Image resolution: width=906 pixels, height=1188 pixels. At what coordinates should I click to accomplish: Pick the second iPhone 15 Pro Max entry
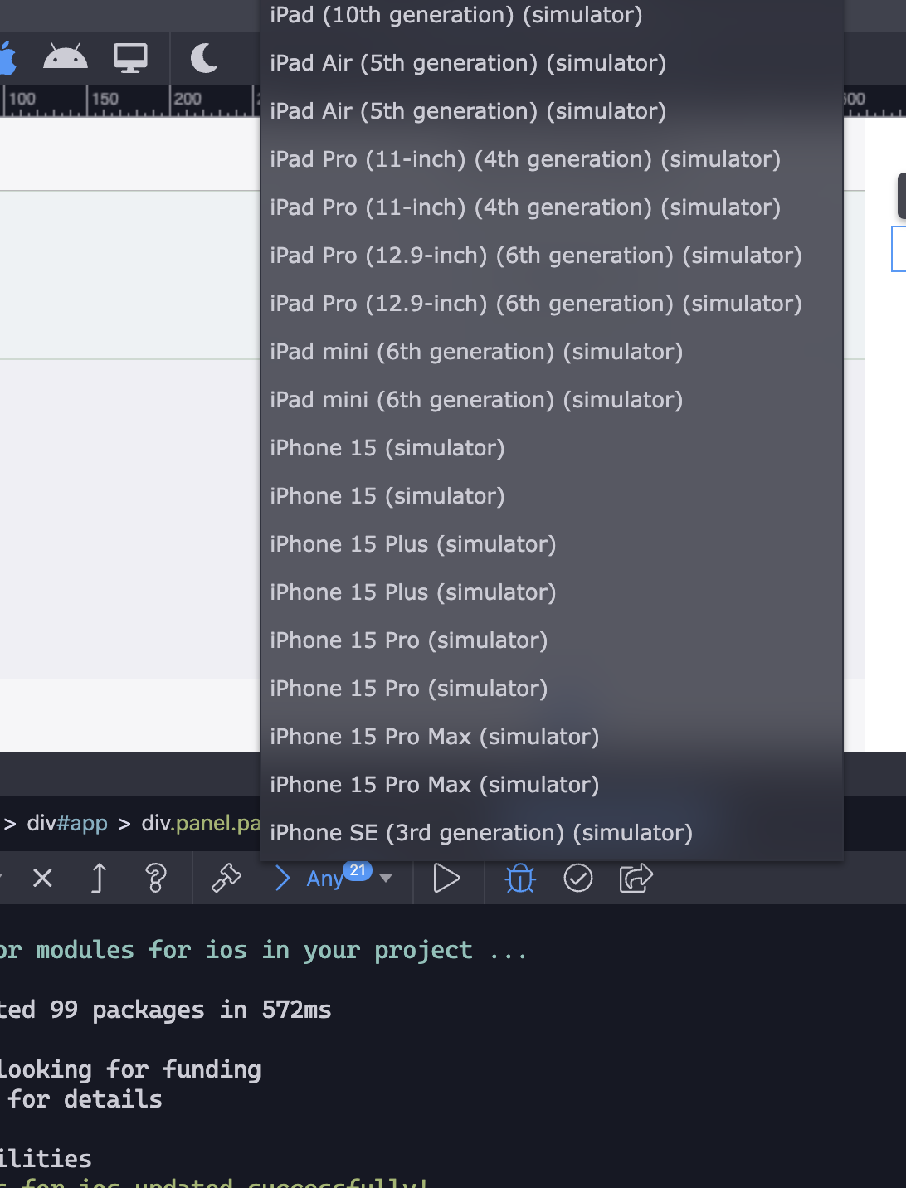click(552, 785)
